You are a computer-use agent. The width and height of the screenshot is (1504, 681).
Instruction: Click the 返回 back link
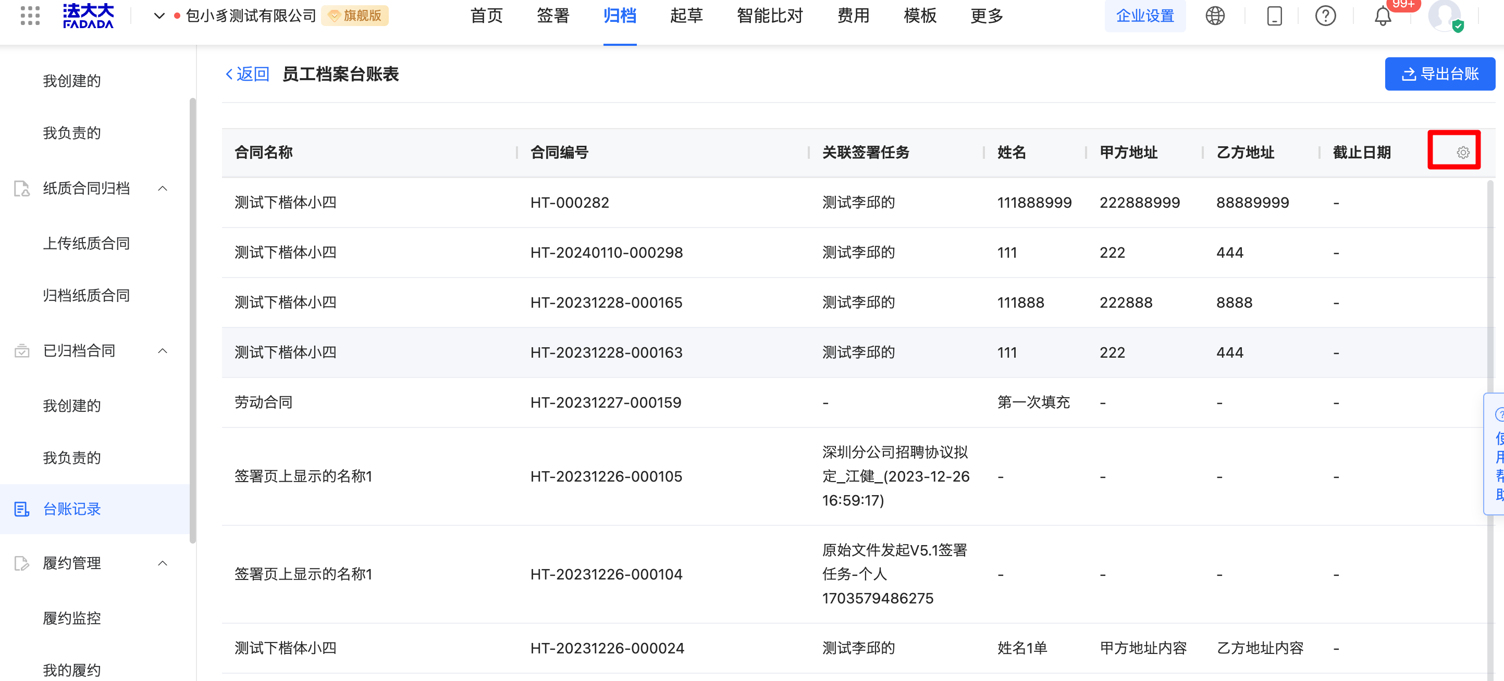[247, 74]
